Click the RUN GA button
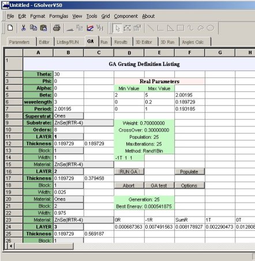The height and width of the screenshot is (261, 255). [x=129, y=171]
